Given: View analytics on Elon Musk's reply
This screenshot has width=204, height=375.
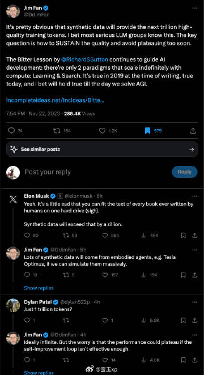Looking at the screenshot, I should (144, 236).
